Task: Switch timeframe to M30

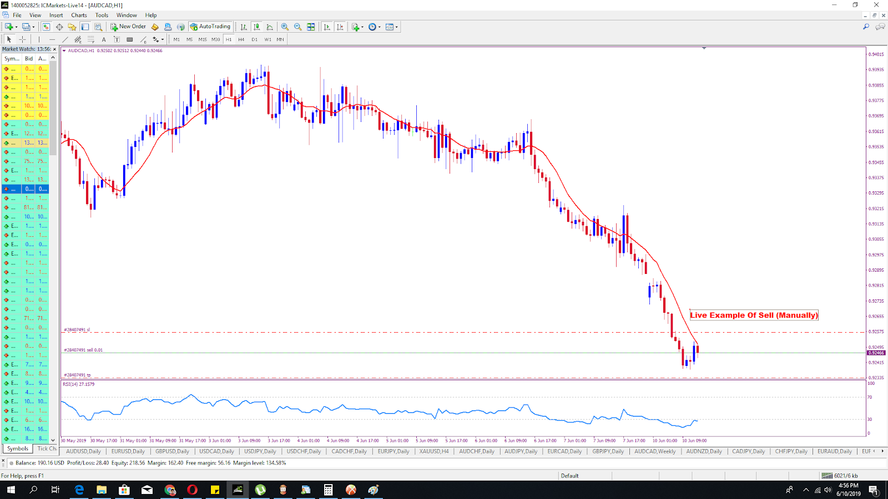Action: (x=215, y=39)
